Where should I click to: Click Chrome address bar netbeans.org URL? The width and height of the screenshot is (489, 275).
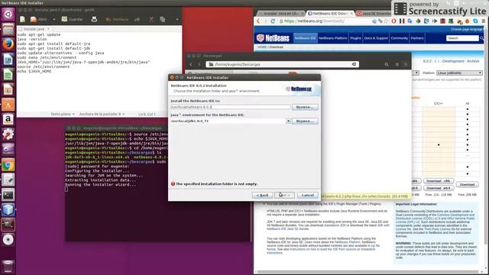coord(314,21)
